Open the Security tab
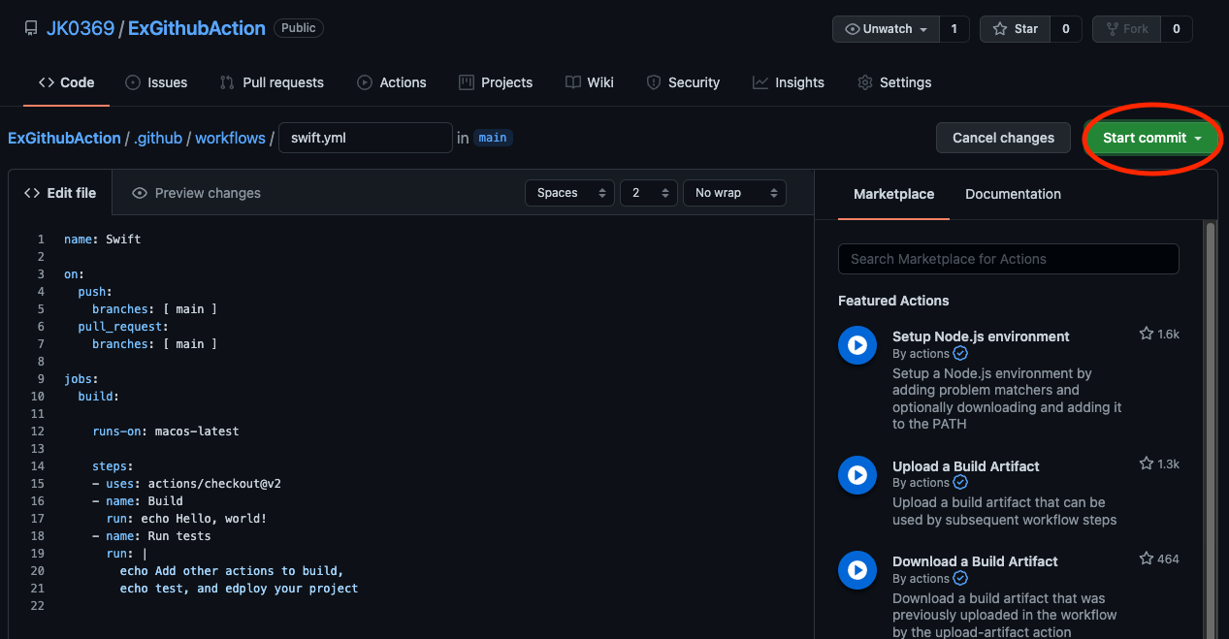1229x639 pixels. (x=683, y=82)
